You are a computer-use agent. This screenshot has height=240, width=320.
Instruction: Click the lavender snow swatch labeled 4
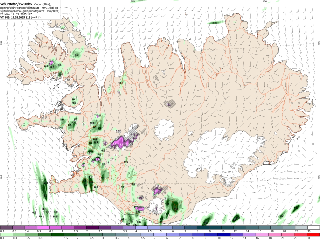[141, 228]
